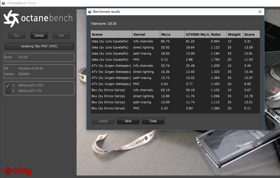Screen dimensions: 280x178
Task: Save the benchmark results
Action: pyautogui.click(x=128, y=121)
